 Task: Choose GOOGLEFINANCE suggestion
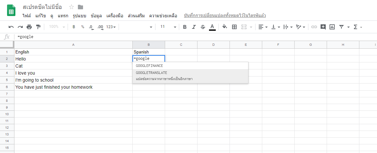pyautogui.click(x=190, y=66)
